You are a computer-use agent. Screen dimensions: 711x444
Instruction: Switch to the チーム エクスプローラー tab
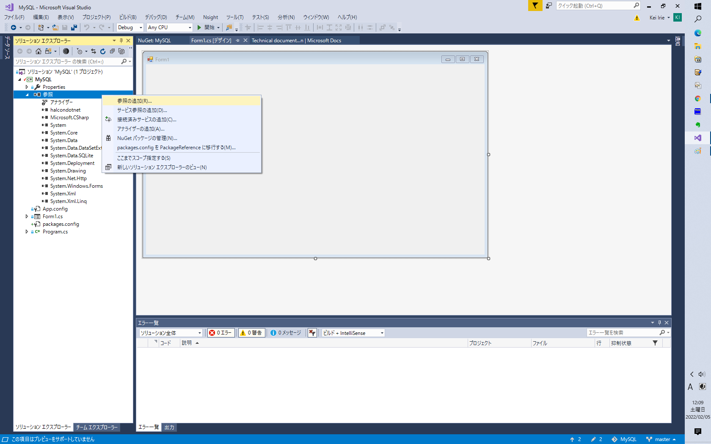(97, 427)
